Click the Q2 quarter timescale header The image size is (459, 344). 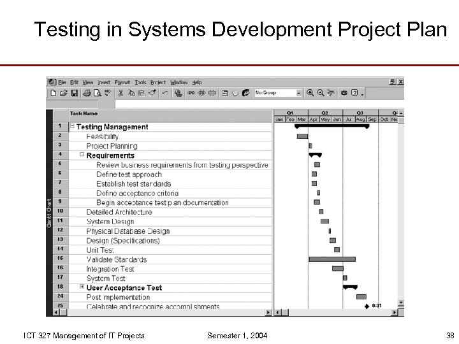(325, 113)
